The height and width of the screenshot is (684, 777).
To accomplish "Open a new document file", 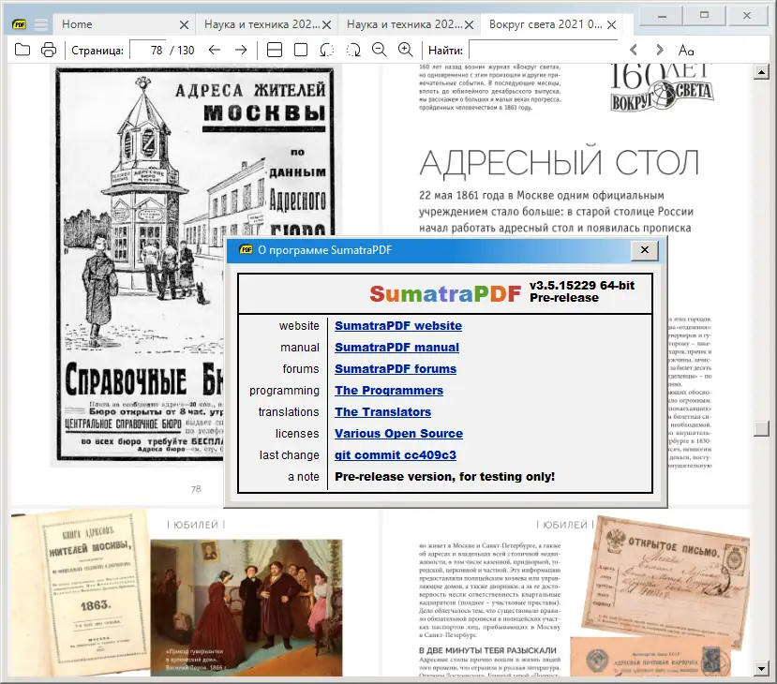I will coord(21,51).
